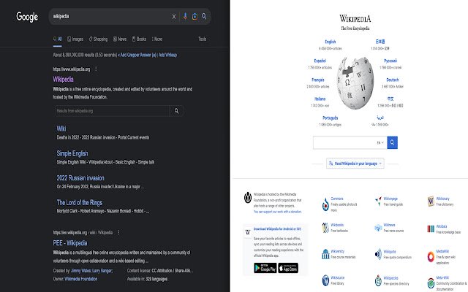The image size is (468, 292).
Task: Click the Wikimedia Foundation logo icon
Action: pos(248,198)
